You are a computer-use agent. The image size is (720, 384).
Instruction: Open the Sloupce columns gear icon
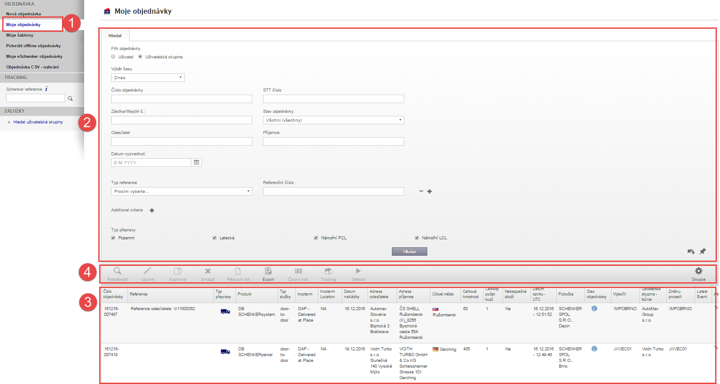[699, 271]
